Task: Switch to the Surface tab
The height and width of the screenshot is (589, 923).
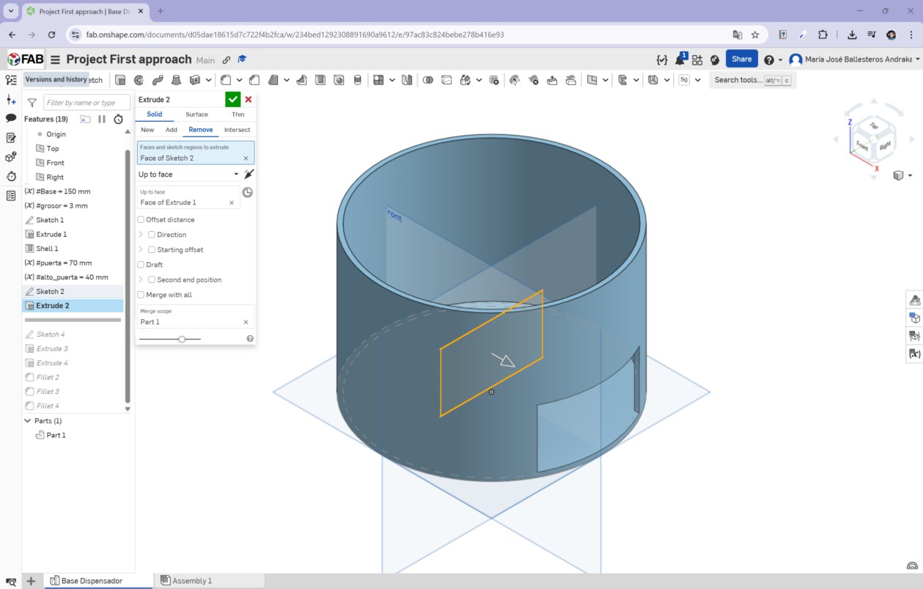Action: click(x=196, y=114)
